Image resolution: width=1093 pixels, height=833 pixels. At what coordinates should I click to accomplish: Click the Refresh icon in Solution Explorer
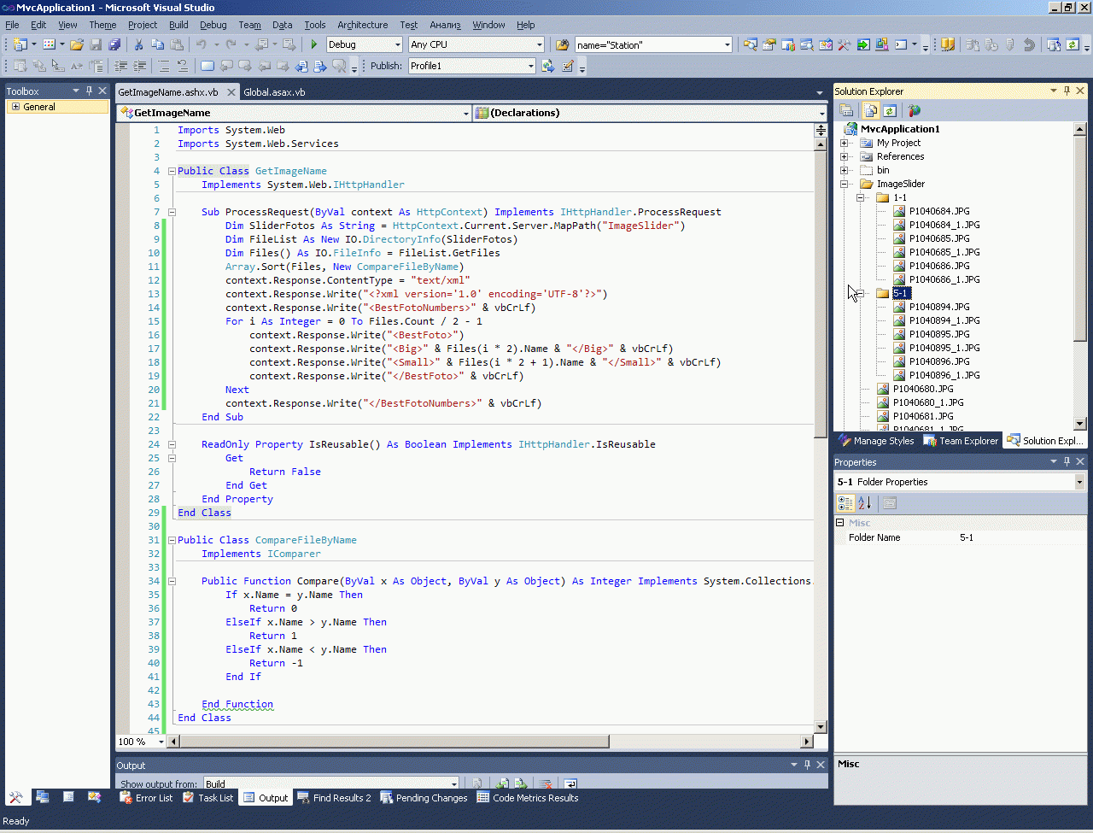tap(890, 110)
